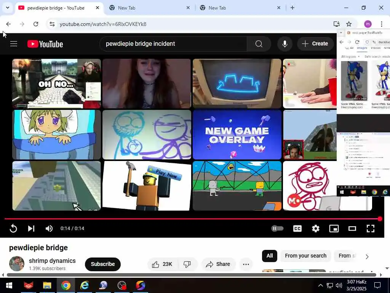
Task: Install app icon in address bar
Action: pos(337,24)
